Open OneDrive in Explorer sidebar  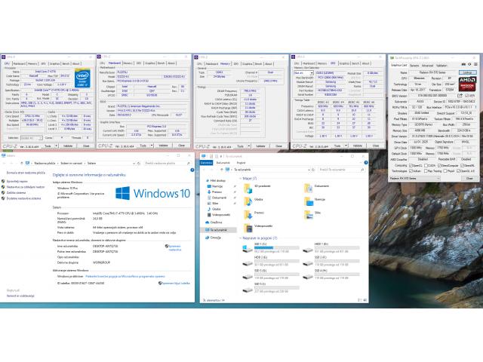(214, 222)
